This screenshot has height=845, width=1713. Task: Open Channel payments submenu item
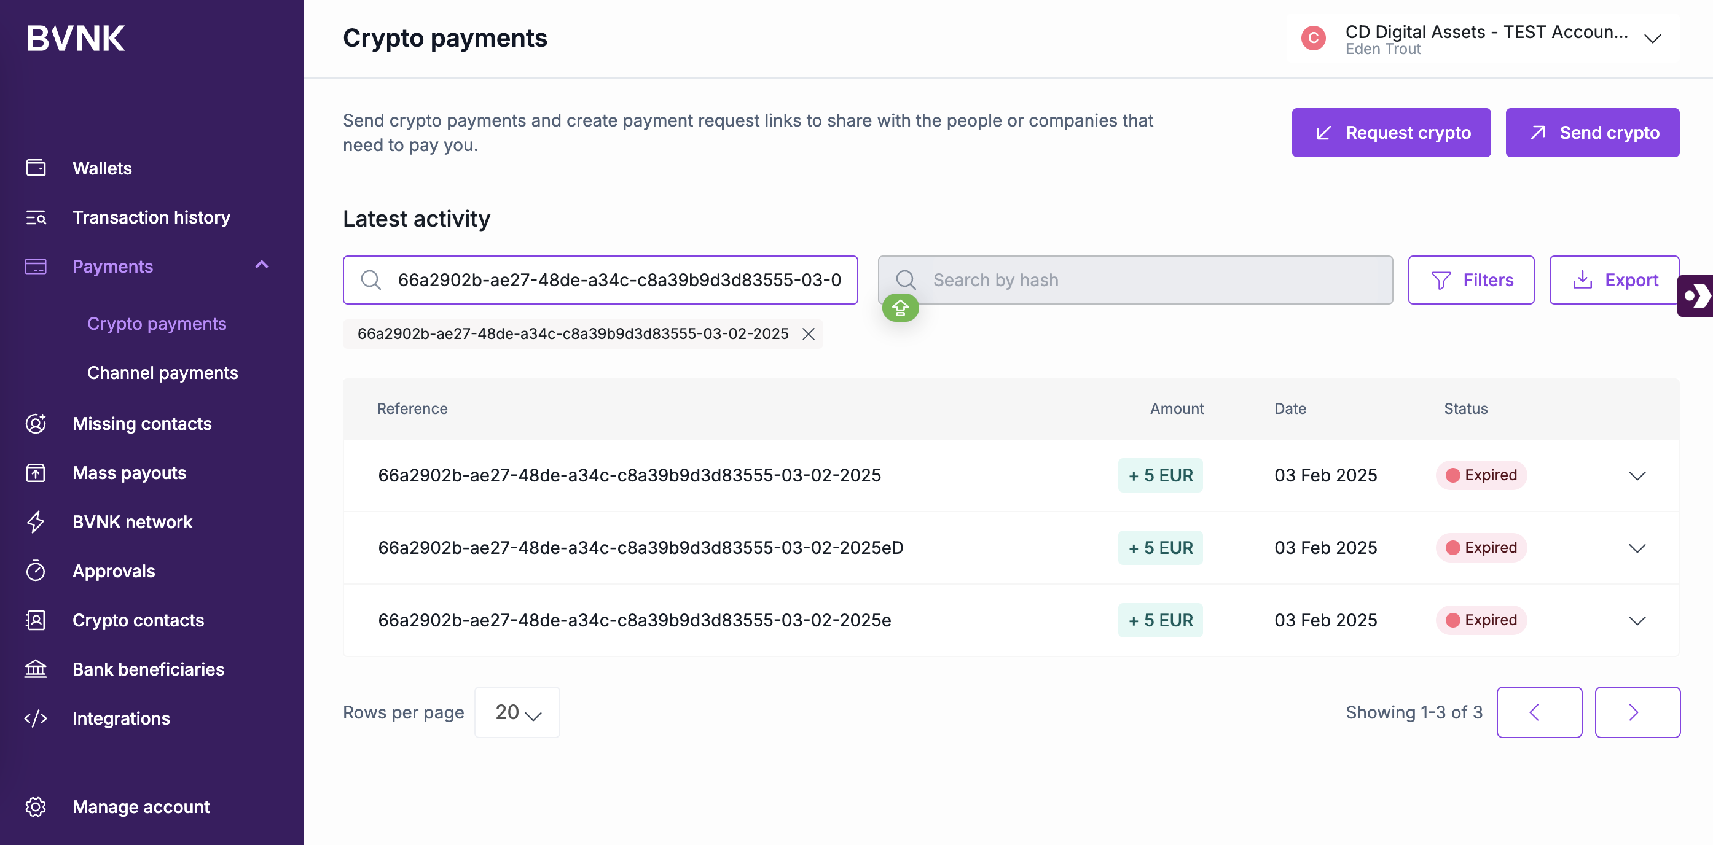163,372
